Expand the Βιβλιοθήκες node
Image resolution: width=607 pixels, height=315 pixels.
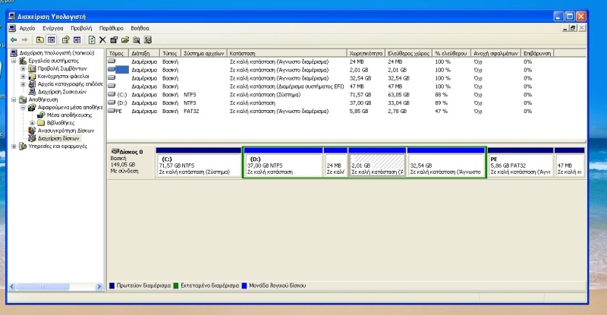pos(32,123)
